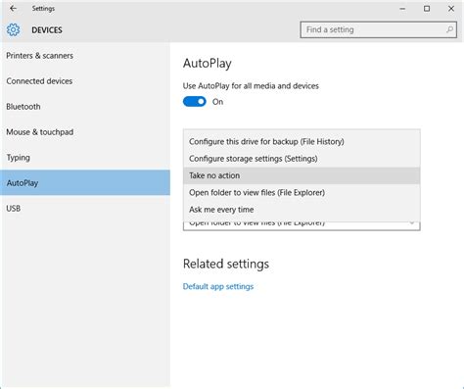Click the Devices gear icon
This screenshot has height=389, width=464.
click(x=13, y=29)
